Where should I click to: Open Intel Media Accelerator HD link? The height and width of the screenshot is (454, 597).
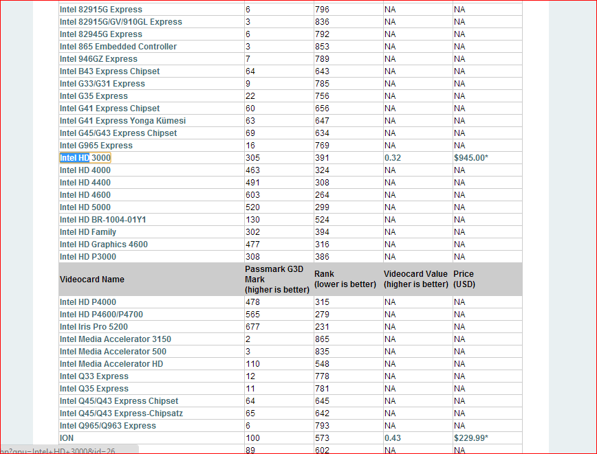[x=111, y=364]
